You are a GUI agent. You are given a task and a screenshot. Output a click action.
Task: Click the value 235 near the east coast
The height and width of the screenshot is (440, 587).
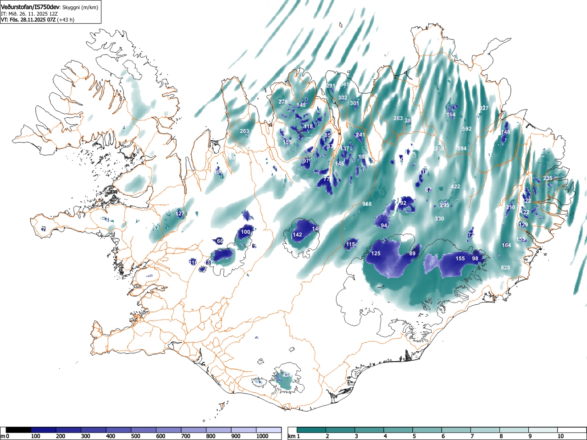[548, 178]
